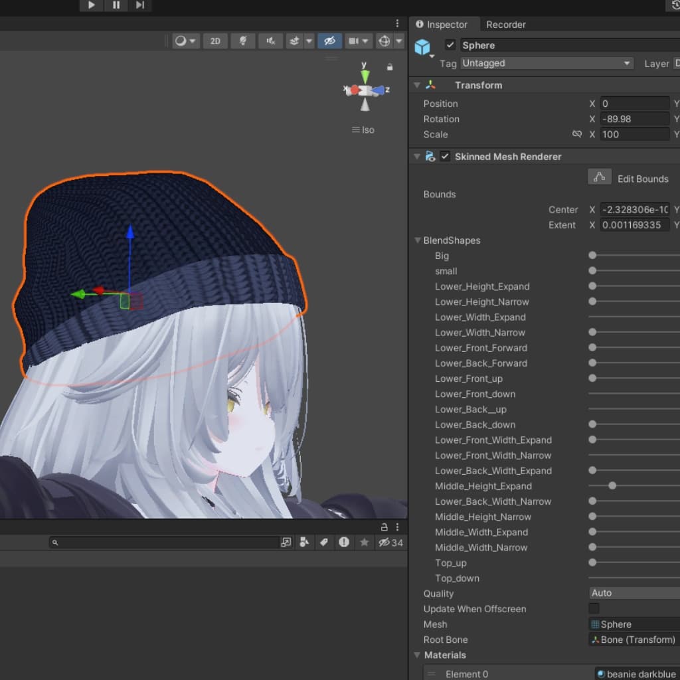Adjust the Middle_Height_Expand slider handle
Viewport: 680px width, 680px height.
pos(612,485)
